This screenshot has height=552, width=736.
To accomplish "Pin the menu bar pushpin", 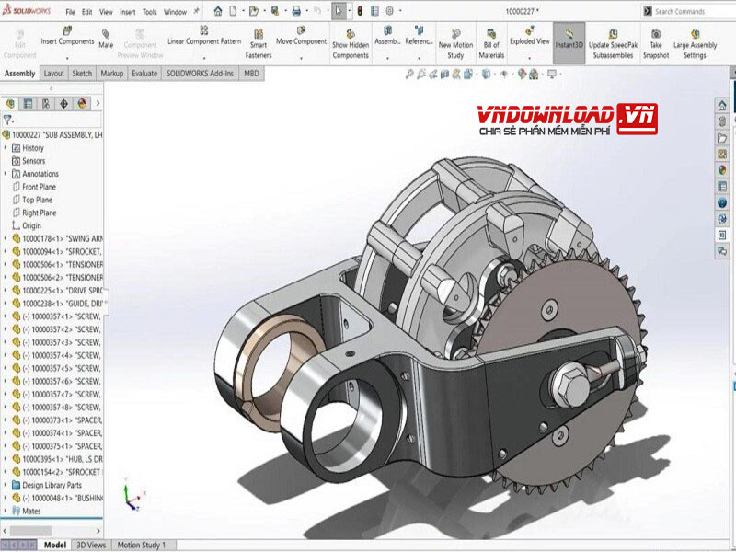I will click(196, 11).
